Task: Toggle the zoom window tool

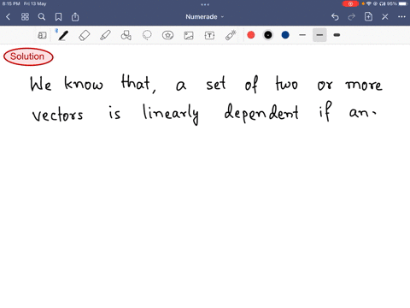Action: (x=42, y=35)
